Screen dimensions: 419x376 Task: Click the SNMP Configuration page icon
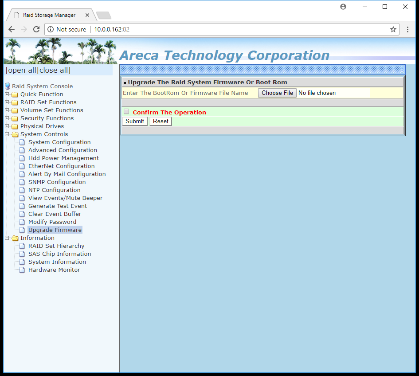pyautogui.click(x=22, y=182)
